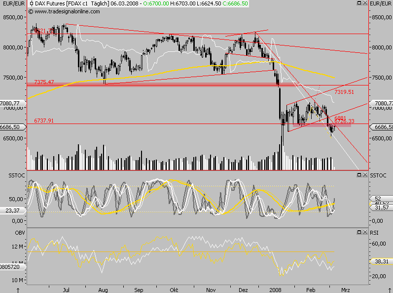Screen dimensions: 393x293
Task: Click the 12 M OBV scale label
Action: point(17,247)
